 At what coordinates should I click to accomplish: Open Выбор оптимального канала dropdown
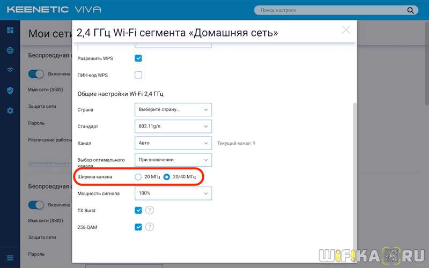tap(173, 160)
